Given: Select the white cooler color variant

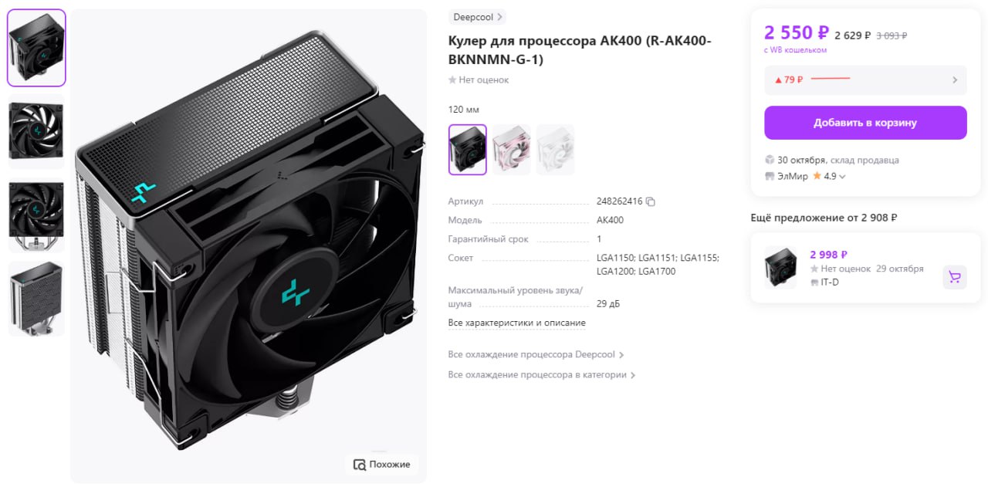Looking at the screenshot, I should click(556, 150).
